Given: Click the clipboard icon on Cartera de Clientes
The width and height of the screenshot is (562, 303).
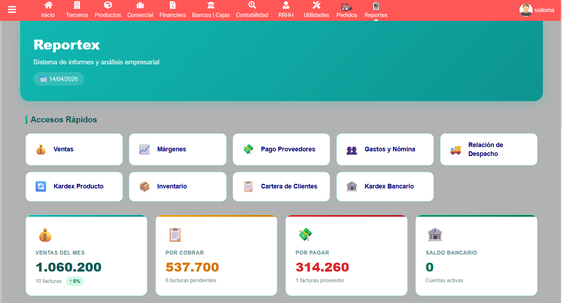Looking at the screenshot, I should [x=248, y=186].
